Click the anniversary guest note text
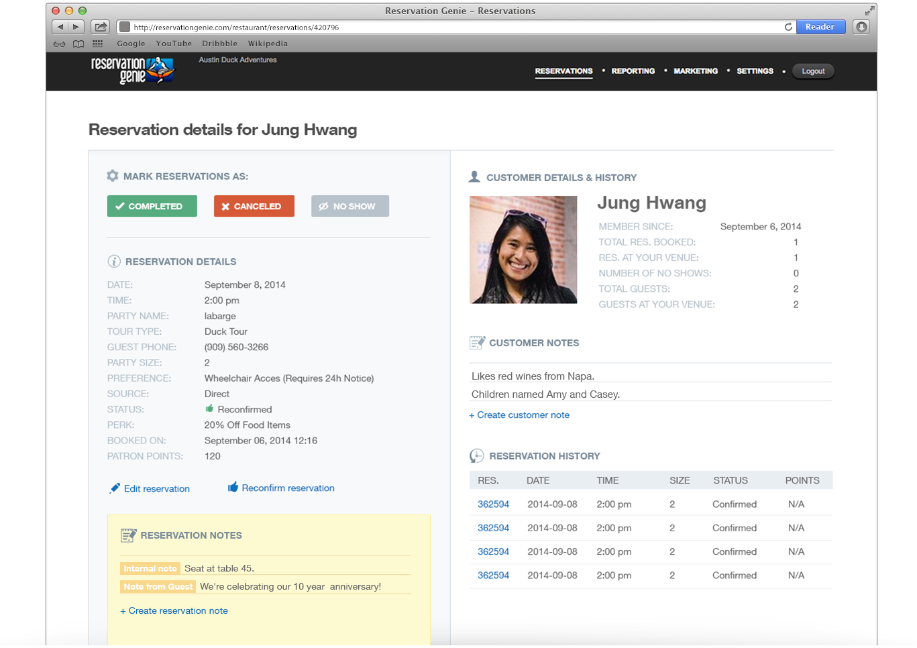The image size is (917, 648). pos(290,586)
